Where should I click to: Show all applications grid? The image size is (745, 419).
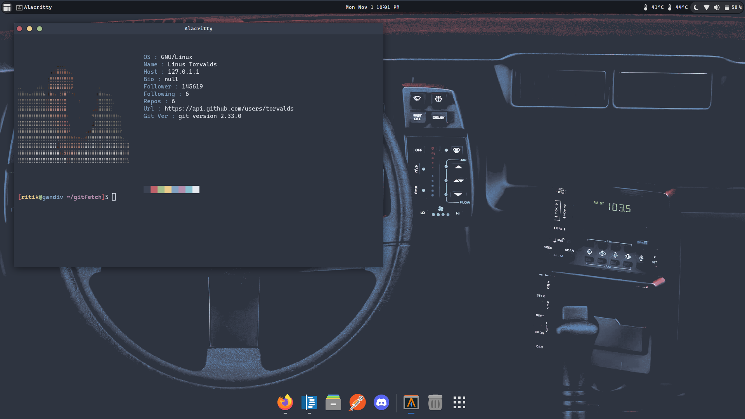click(459, 402)
